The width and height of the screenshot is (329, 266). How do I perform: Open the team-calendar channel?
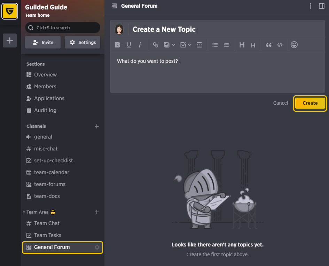point(52,172)
